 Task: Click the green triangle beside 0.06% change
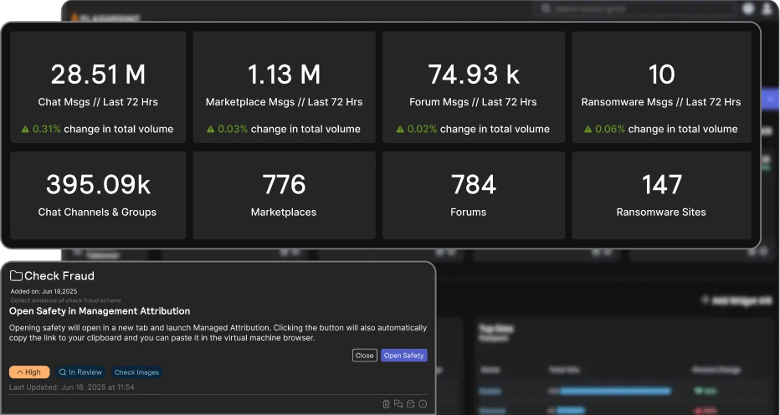coord(588,130)
